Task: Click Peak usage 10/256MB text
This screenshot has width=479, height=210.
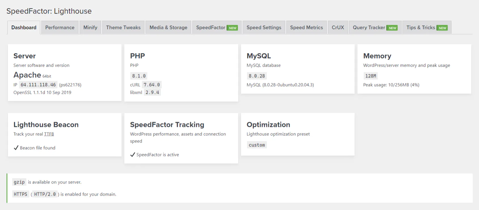Action: (391, 85)
